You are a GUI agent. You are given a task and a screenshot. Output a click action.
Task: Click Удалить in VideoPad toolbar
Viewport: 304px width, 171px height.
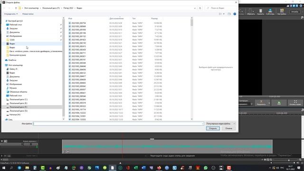click(261, 12)
